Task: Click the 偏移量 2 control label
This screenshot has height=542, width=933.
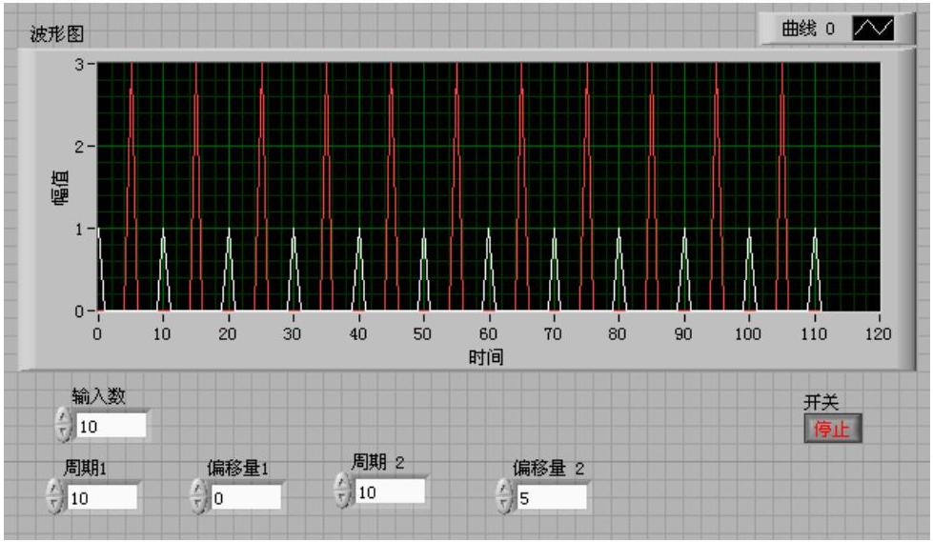Action: [x=549, y=469]
